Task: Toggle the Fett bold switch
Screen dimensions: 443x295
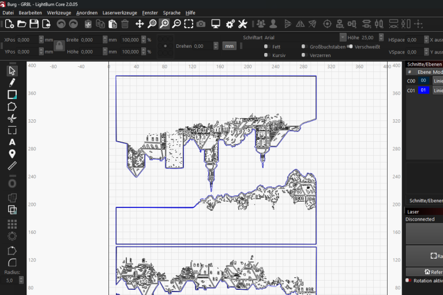Action: pos(266,46)
